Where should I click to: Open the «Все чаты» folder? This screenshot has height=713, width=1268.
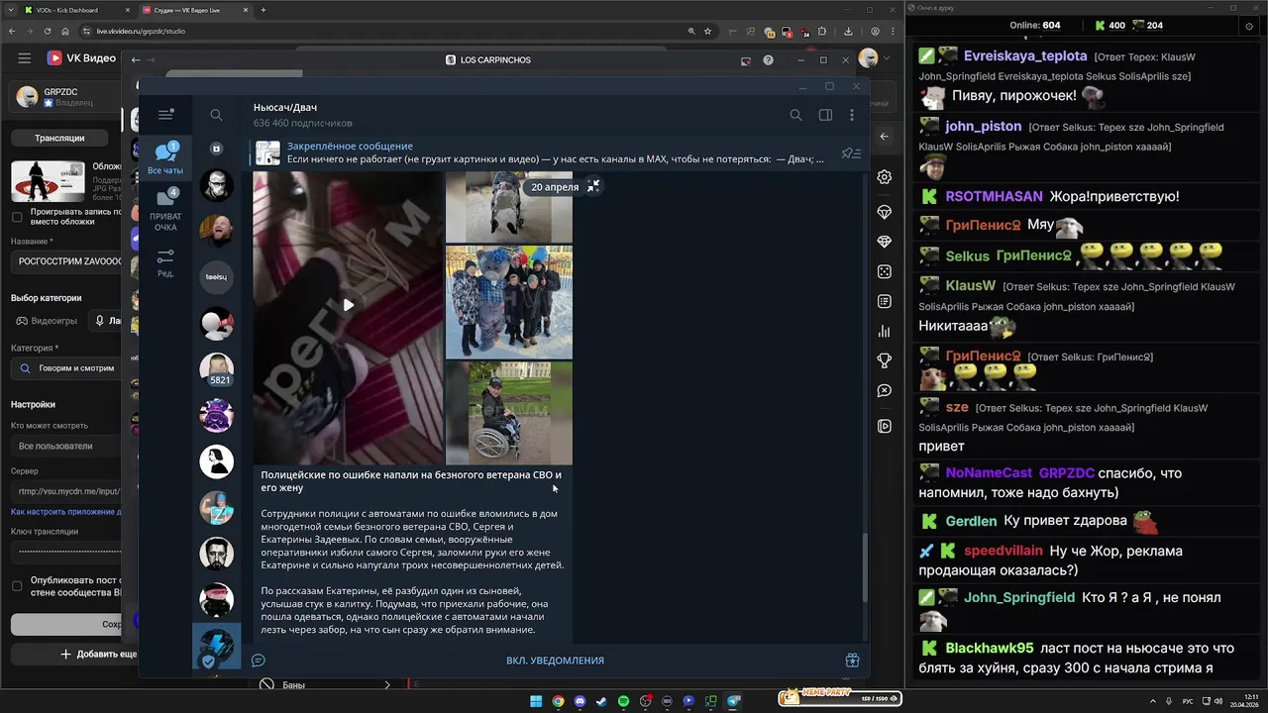[x=165, y=158]
